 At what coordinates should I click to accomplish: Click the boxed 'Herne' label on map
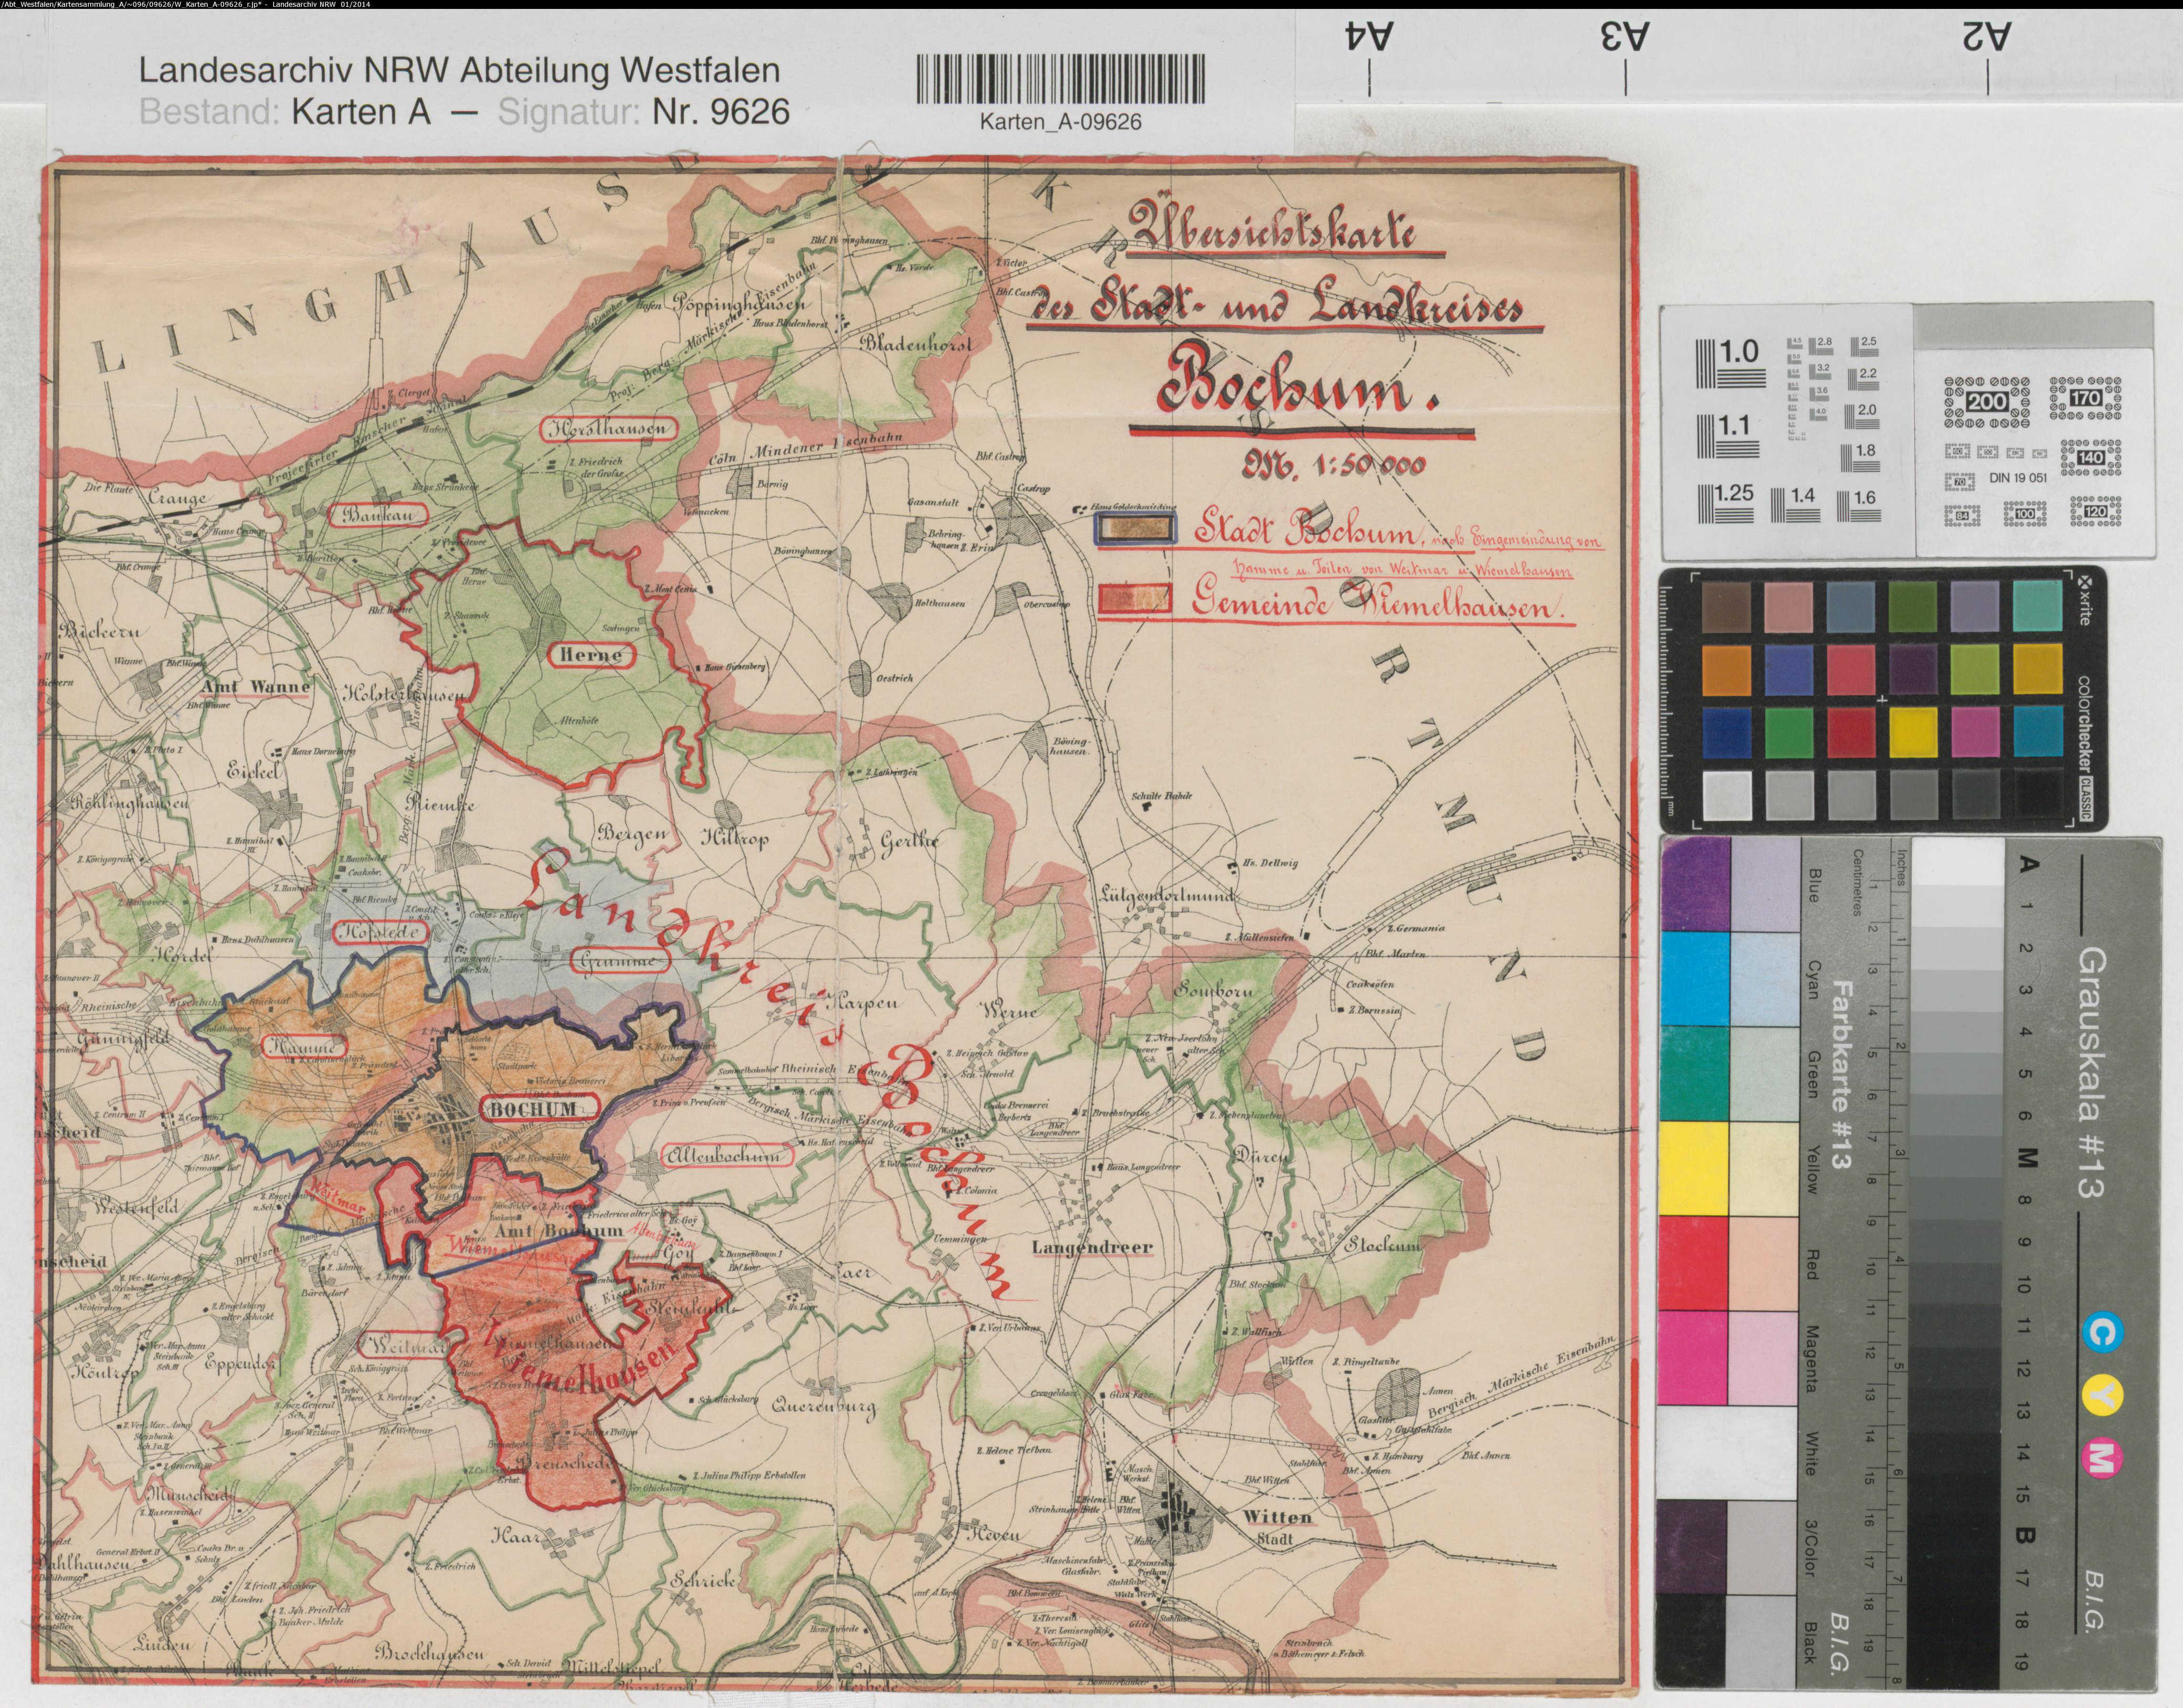[x=591, y=655]
